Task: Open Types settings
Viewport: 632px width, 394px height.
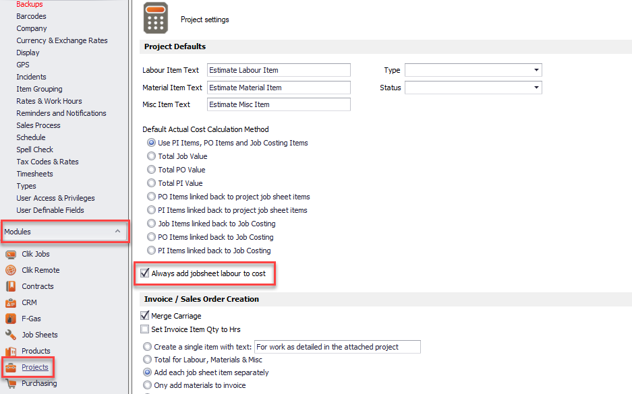Action: click(x=26, y=186)
